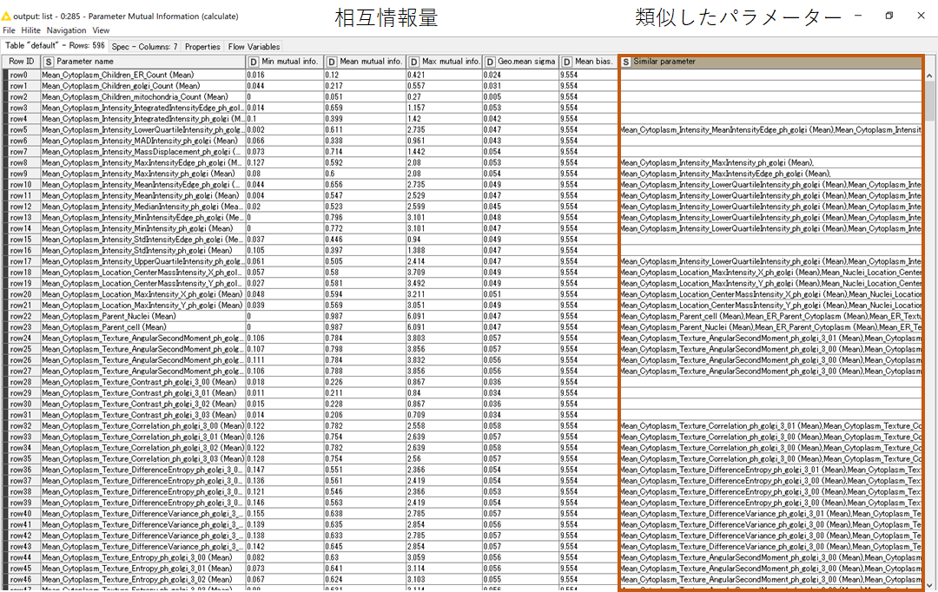The width and height of the screenshot is (938, 592).
Task: Click the similar parameter cell in row5
Action: (771, 129)
